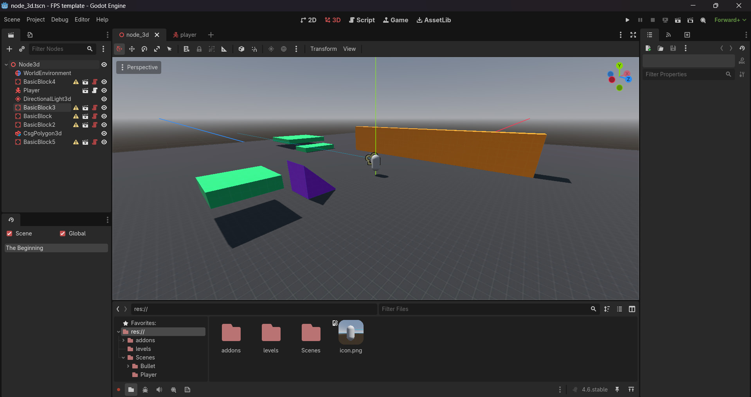Expand the addons folder in file tree
This screenshot has height=397, width=751.
[x=124, y=340]
